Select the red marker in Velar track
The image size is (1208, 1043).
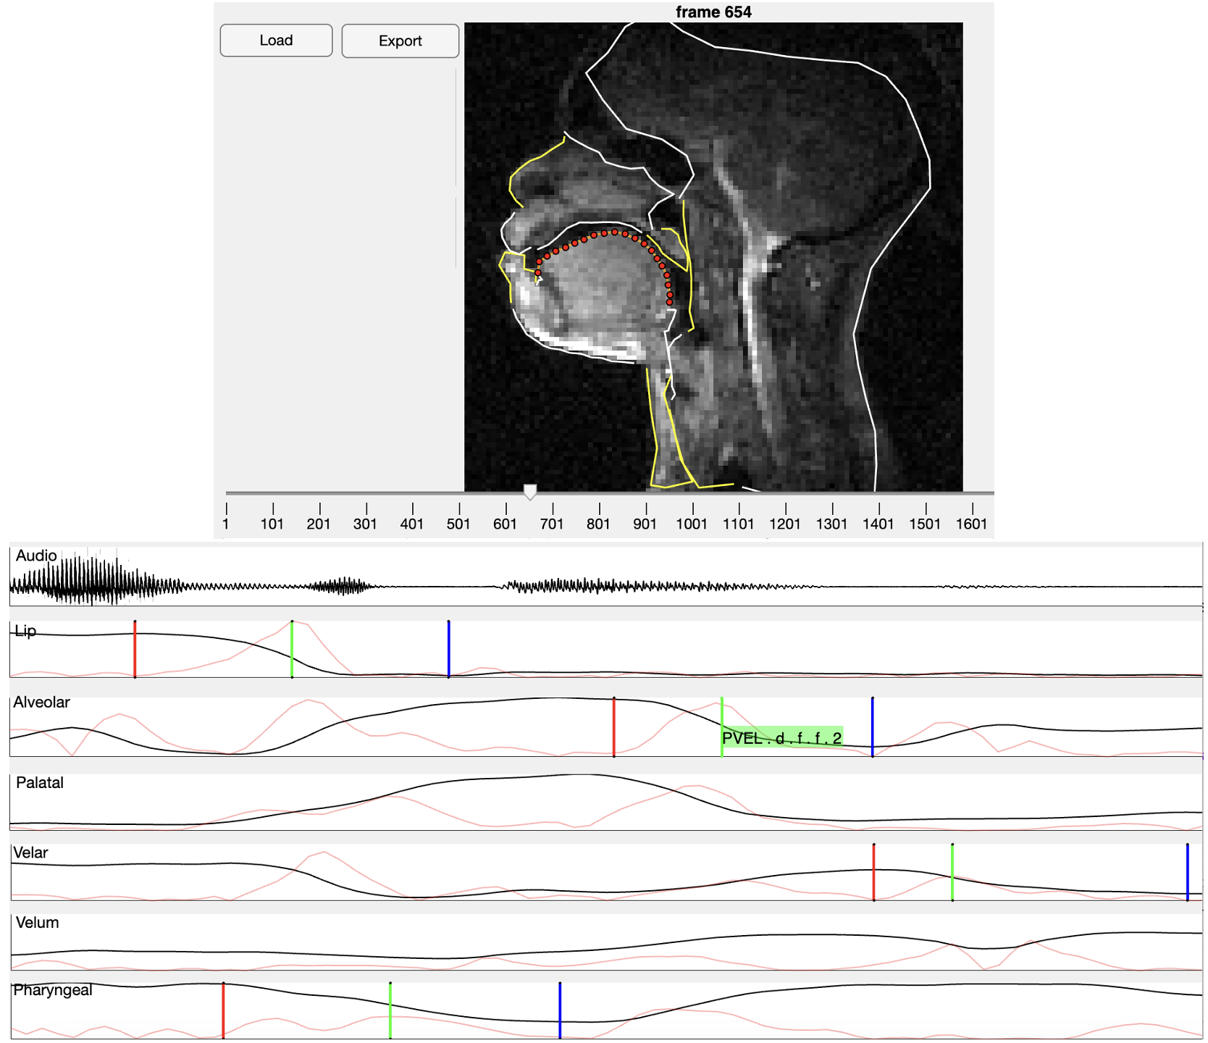point(874,872)
